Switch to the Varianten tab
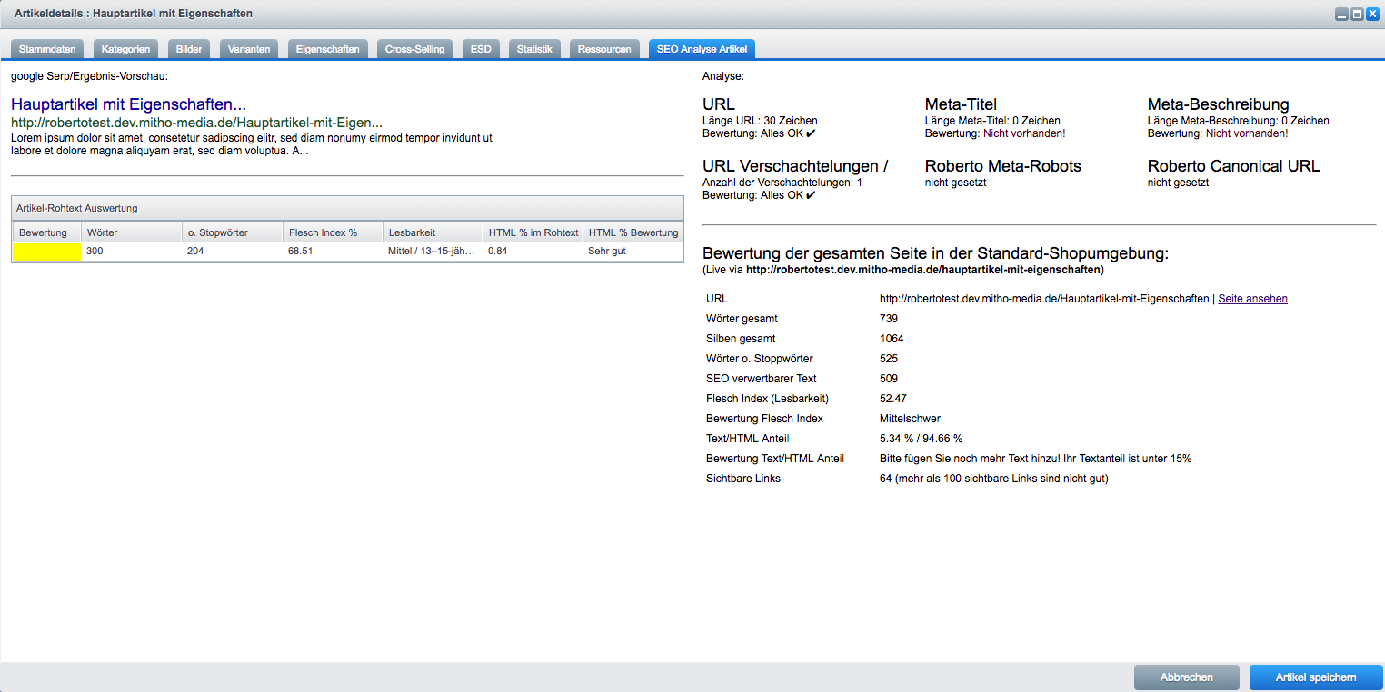Image resolution: width=1385 pixels, height=692 pixels. point(250,49)
